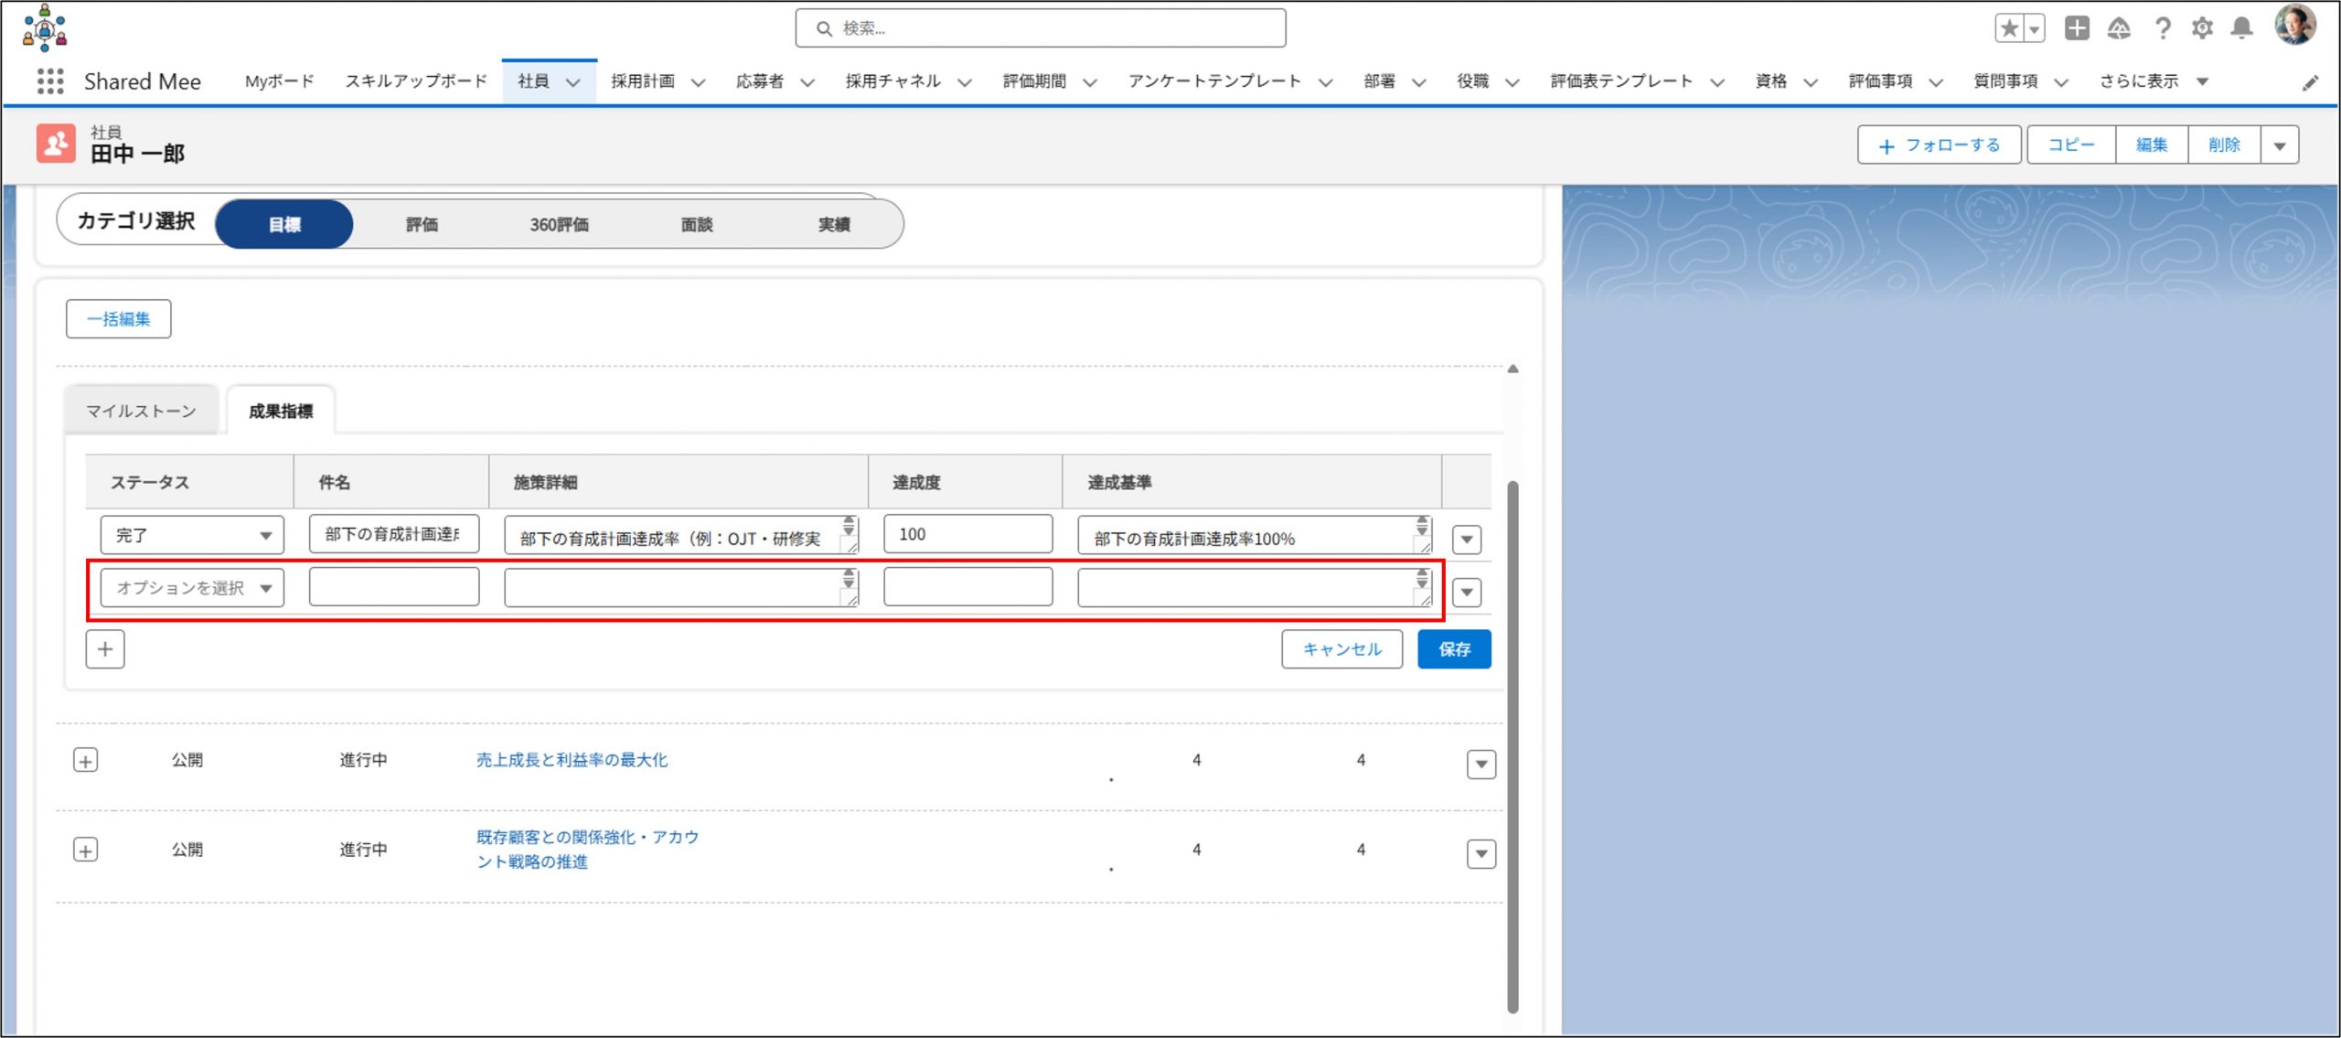This screenshot has width=2341, height=1038.
Task: Open the 採用計画 navigation tab
Action: [x=643, y=81]
